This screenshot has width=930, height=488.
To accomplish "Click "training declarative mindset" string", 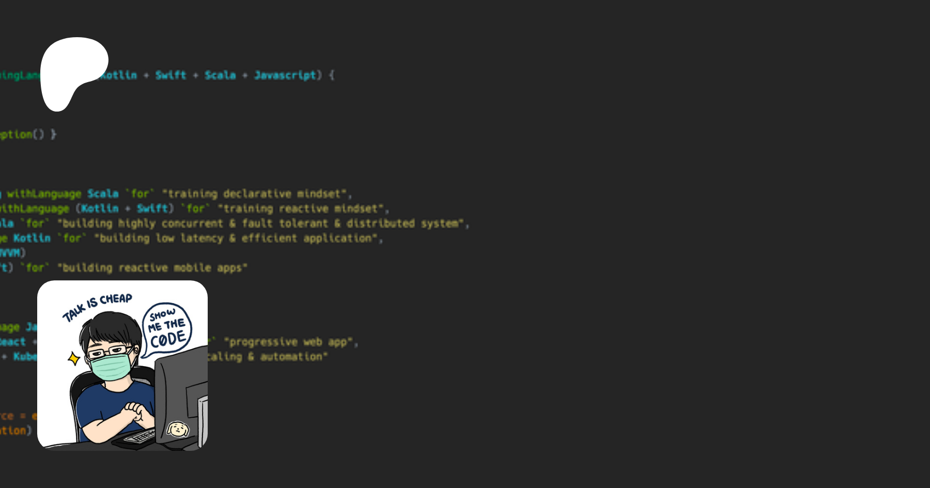I will pyautogui.click(x=254, y=194).
